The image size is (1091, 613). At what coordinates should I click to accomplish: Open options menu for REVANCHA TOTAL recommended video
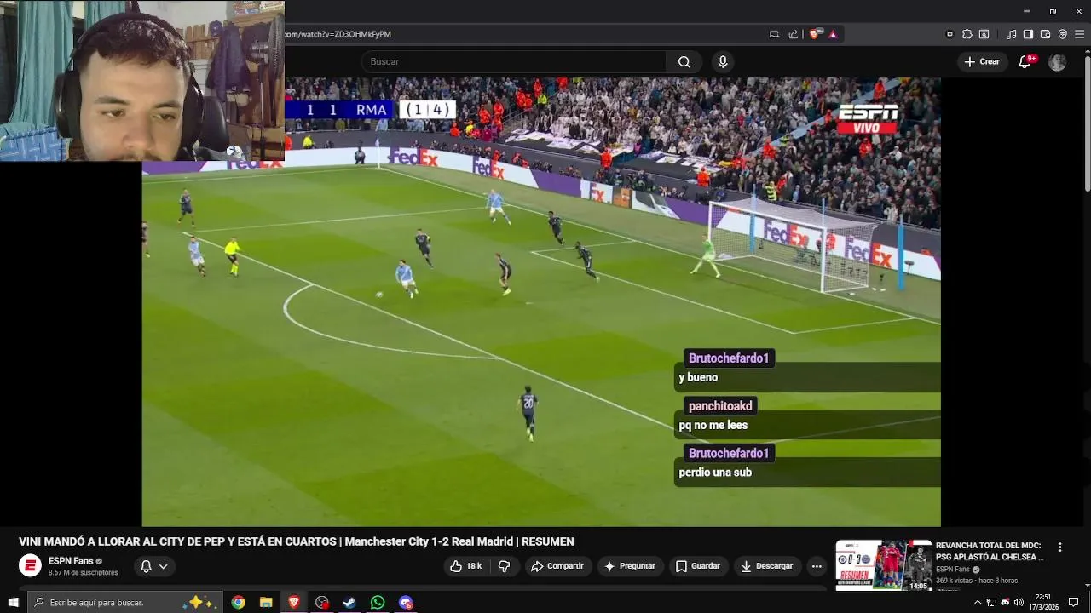click(x=1060, y=547)
